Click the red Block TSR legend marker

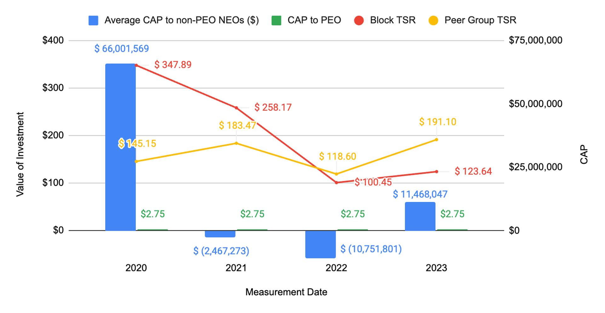(359, 21)
